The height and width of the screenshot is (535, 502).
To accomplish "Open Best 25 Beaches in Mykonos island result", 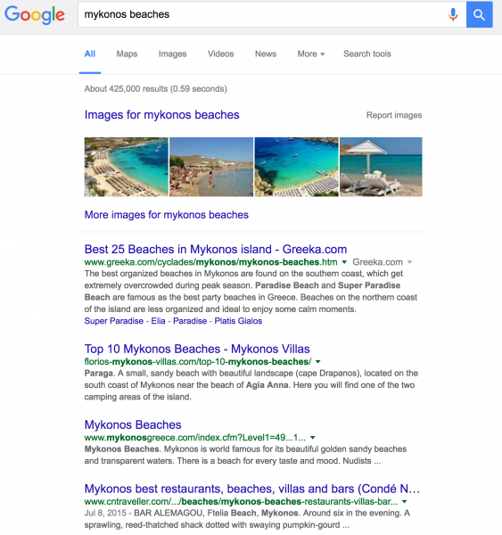I will 216,250.
